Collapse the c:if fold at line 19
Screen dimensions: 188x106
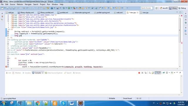pyautogui.click(x=10, y=50)
